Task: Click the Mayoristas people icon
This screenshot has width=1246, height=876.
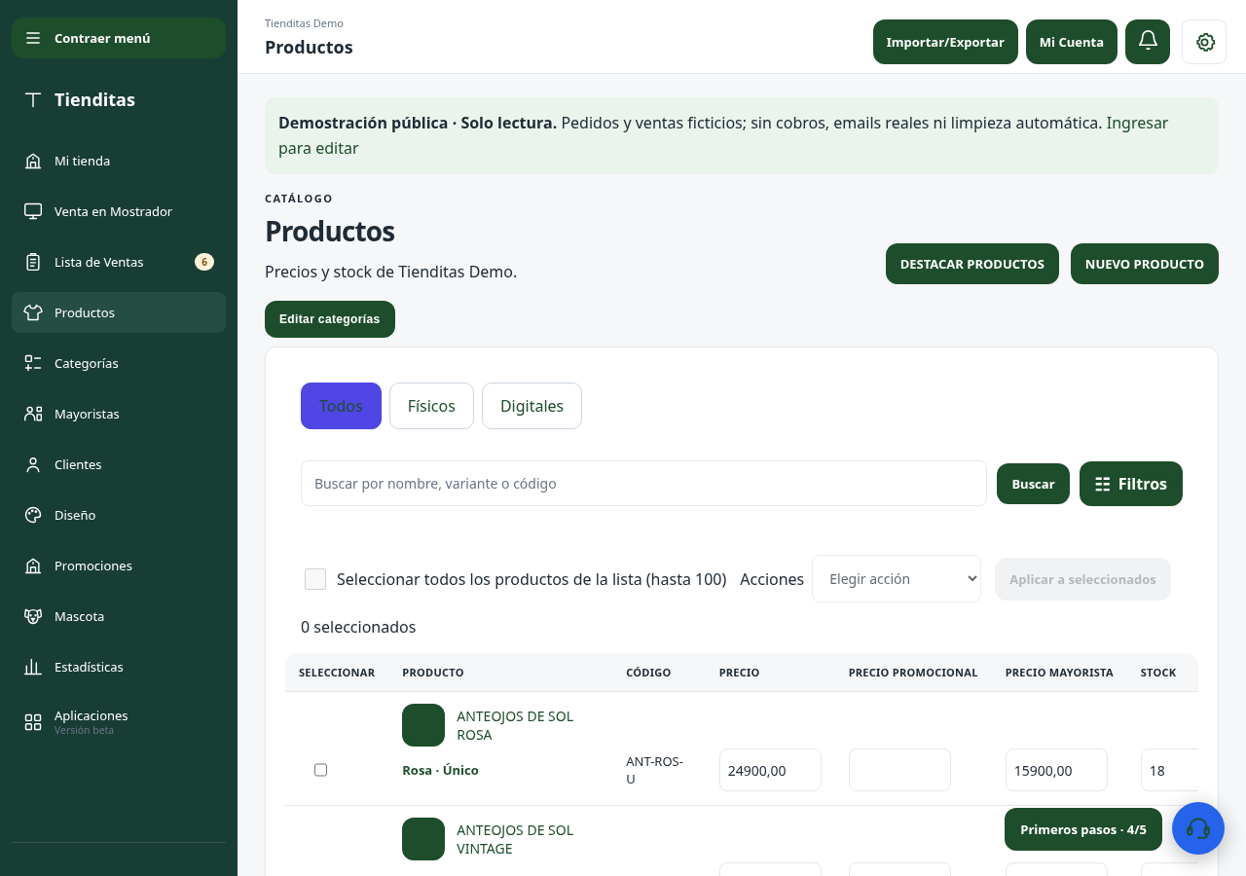Action: [33, 414]
